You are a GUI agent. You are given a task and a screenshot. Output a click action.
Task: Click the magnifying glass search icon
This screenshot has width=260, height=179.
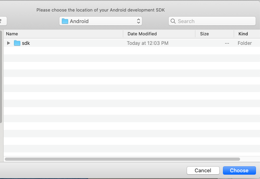click(173, 21)
